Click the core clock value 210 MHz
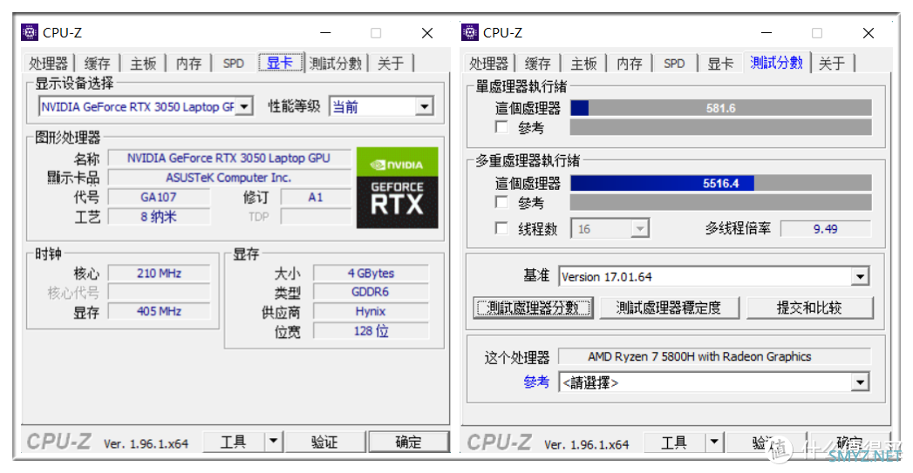Screen dimensions: 913x473 pos(159,273)
